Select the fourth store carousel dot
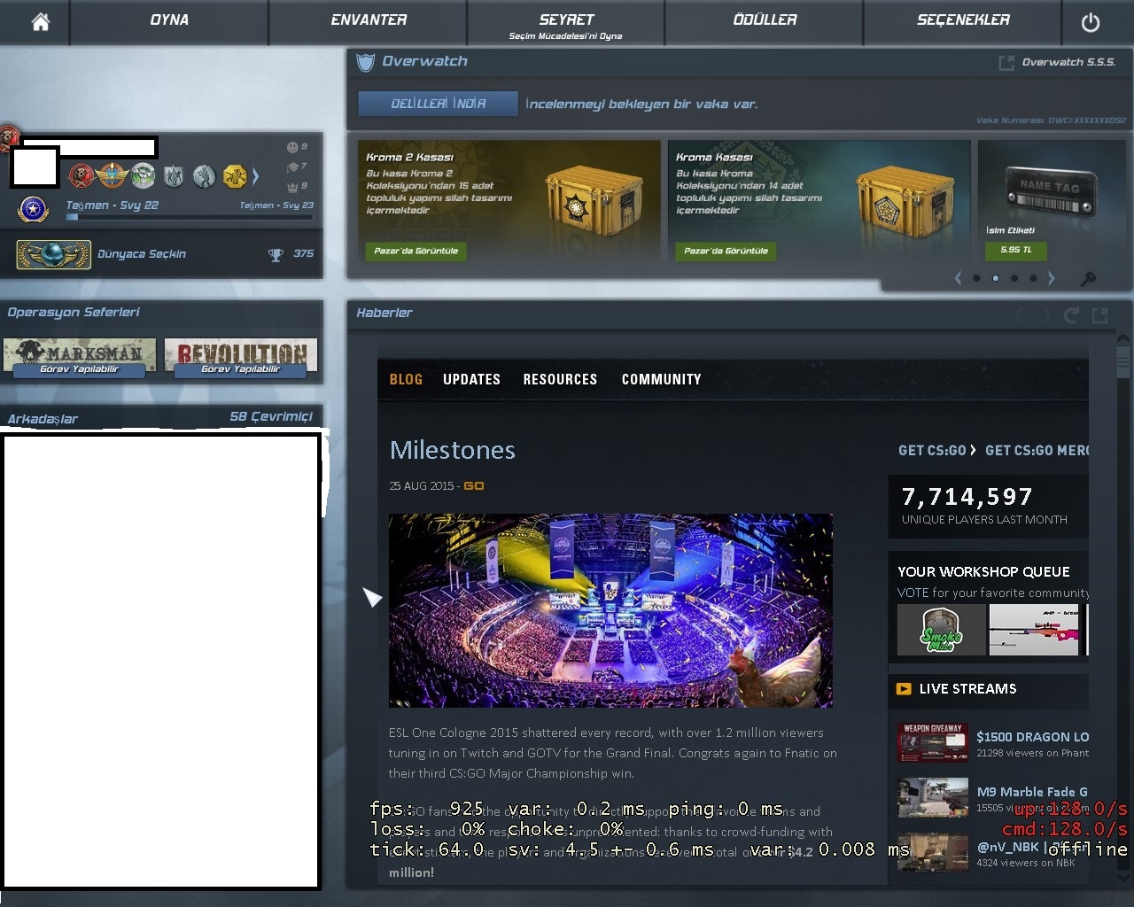1134x907 pixels. [1033, 278]
